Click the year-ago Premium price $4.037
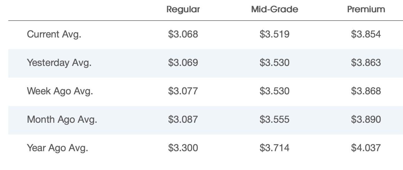The height and width of the screenshot is (170, 403). click(x=366, y=148)
